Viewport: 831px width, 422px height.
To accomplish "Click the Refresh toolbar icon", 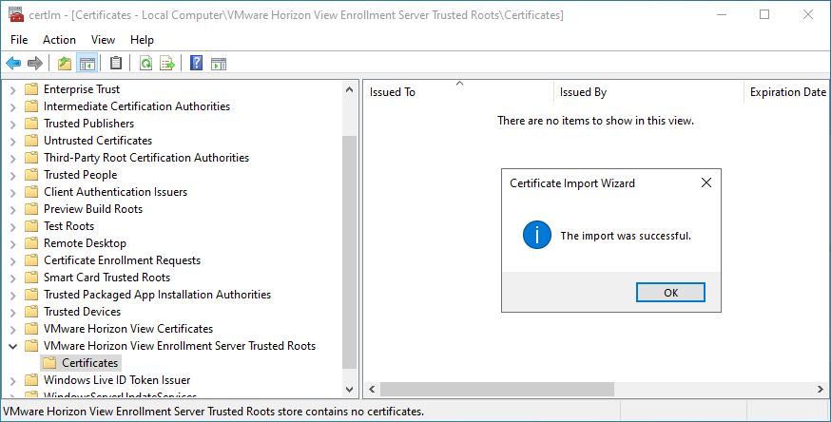I will 145,64.
